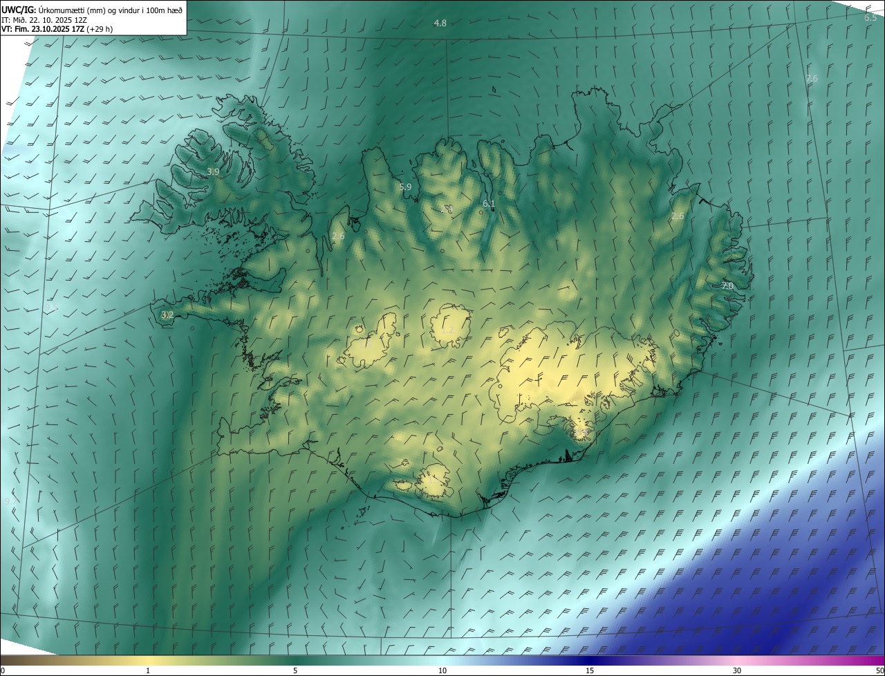
Task: Click the 7.0 value label on the map
Action: click(x=727, y=286)
